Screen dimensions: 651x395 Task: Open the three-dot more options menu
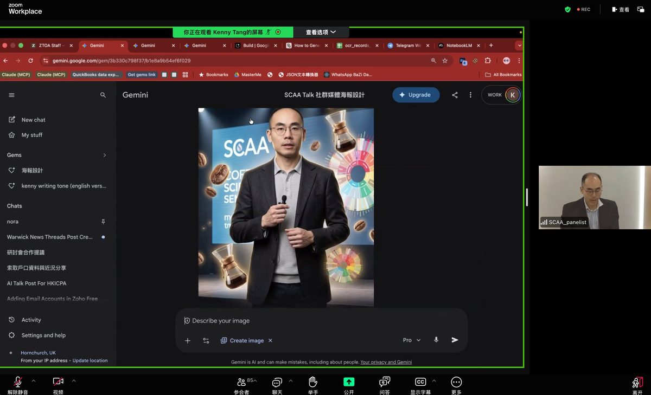[470, 95]
